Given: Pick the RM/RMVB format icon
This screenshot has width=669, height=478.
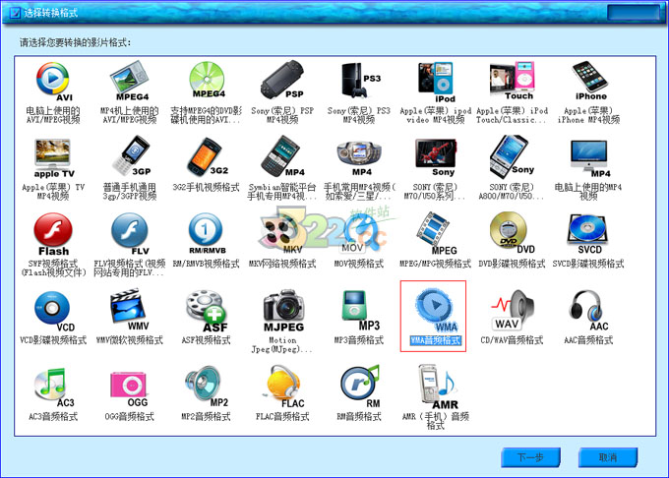Looking at the screenshot, I should tap(207, 234).
